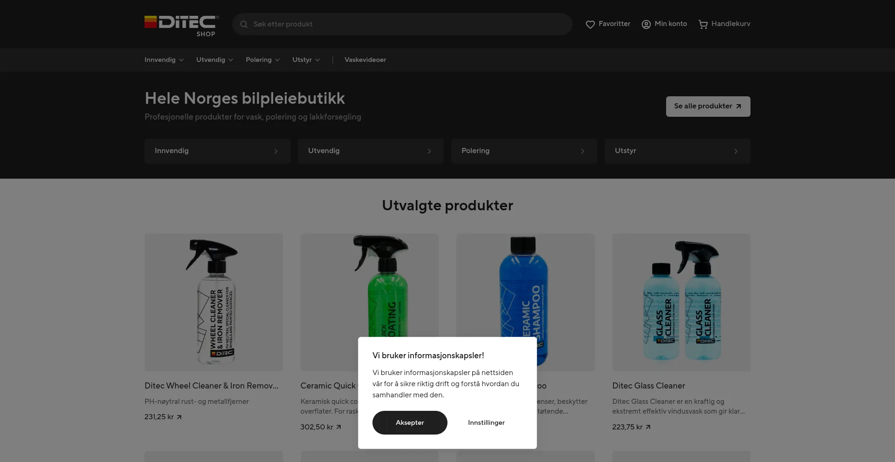Open the Handlekurv link

click(x=724, y=24)
